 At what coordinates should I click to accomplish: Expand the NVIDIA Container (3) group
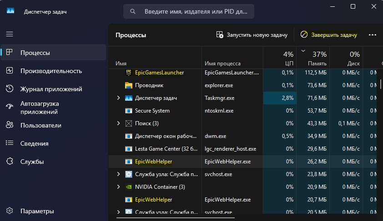[x=118, y=187]
